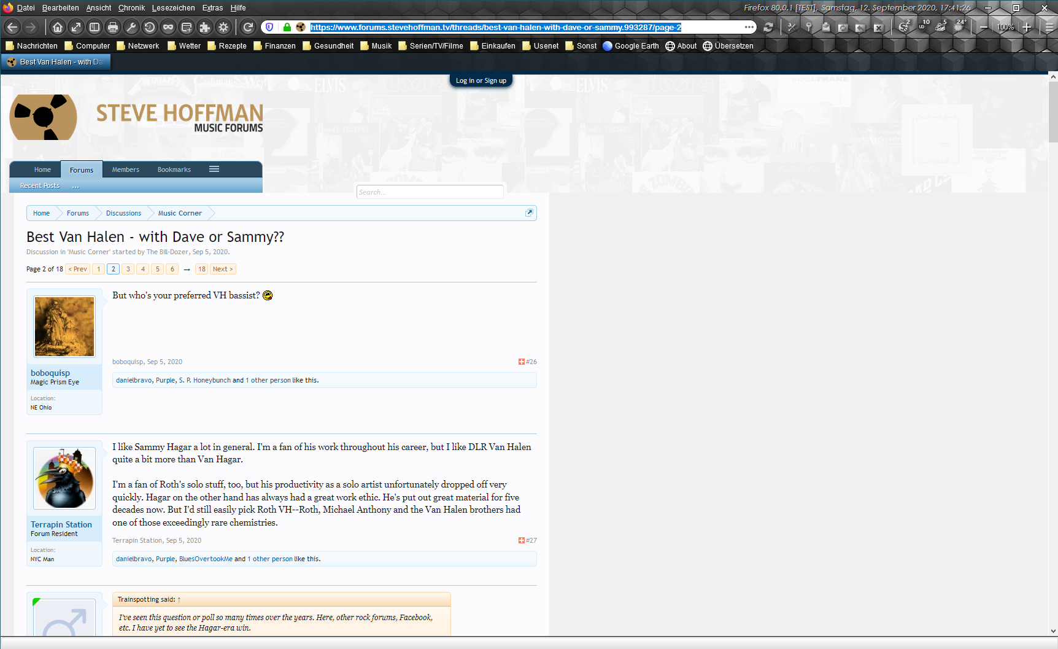Expand the Finanzen bookmark folder
Viewport: 1058px width, 649px height.
click(x=274, y=46)
